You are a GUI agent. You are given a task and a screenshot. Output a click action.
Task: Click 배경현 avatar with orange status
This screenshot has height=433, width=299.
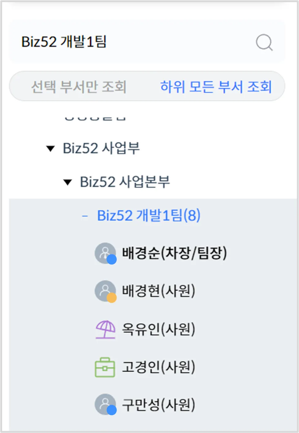105,291
